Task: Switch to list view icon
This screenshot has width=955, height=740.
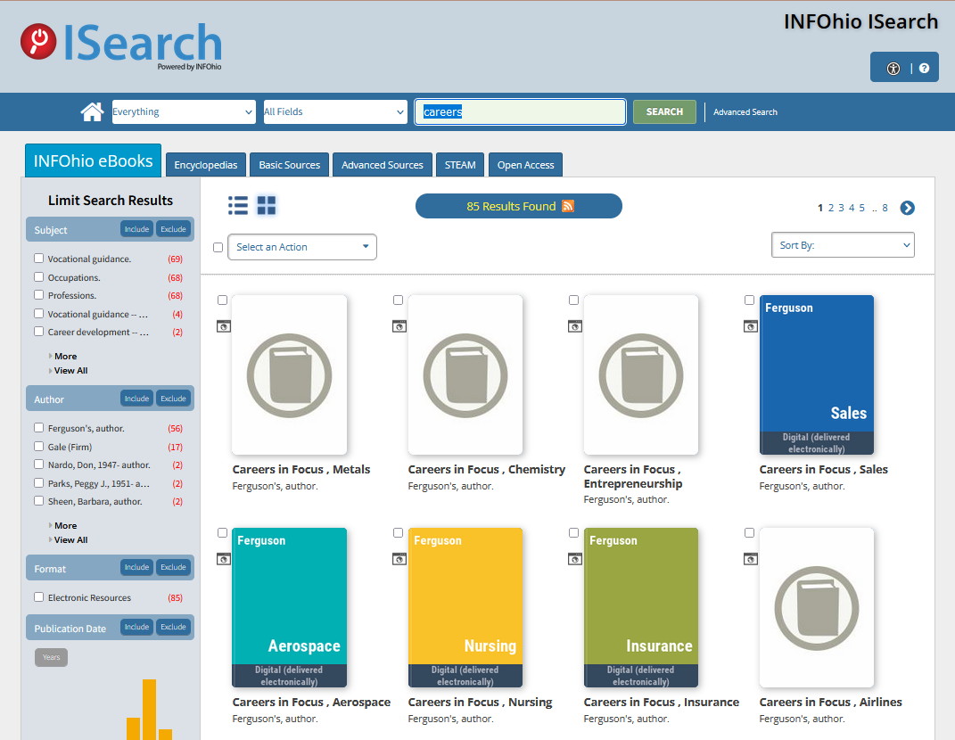Action: [x=237, y=206]
